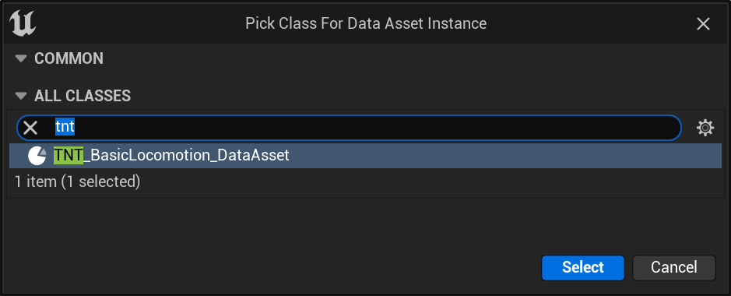Click the highlighted 'tnt' search text
The height and width of the screenshot is (296, 731).
click(65, 127)
